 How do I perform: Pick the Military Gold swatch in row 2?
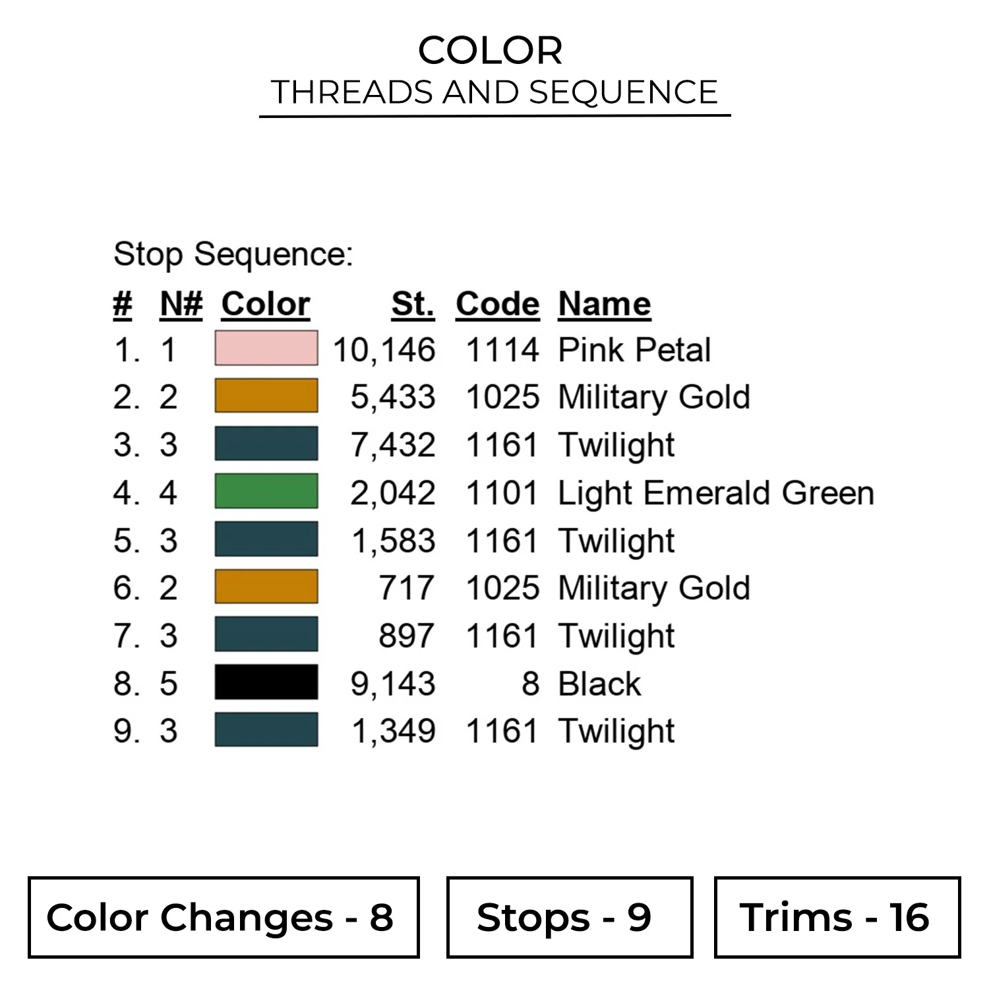pyautogui.click(x=266, y=396)
